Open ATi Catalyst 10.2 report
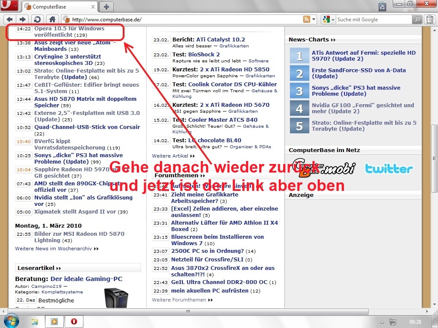This screenshot has height=328, width=438. 221,40
